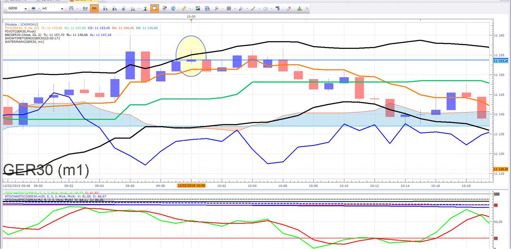Click the orange time marker above 10:00
511x249 pixels.
pyautogui.click(x=191, y=21)
